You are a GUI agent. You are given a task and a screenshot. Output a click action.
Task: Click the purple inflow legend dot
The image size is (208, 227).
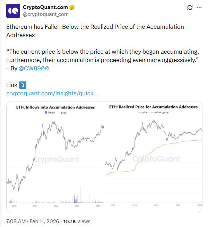tap(45, 113)
